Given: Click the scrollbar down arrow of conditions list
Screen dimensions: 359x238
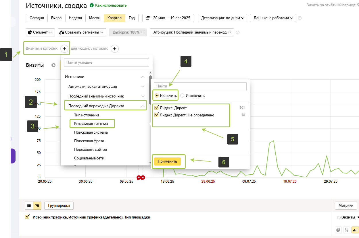Looking at the screenshot, I should coord(150,163).
